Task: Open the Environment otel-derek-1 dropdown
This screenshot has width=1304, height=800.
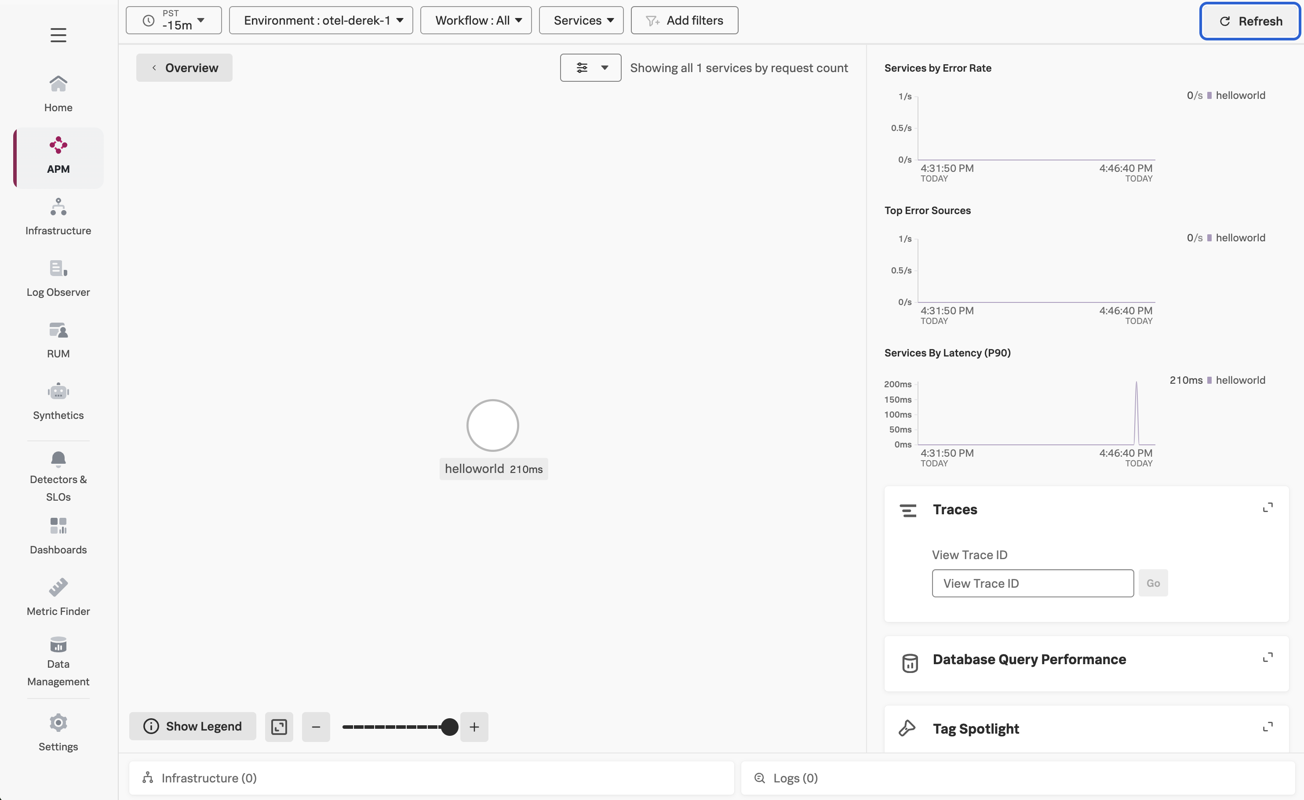Action: tap(321, 21)
